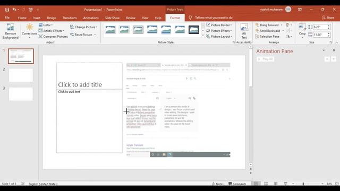Apply the black-framed last picture style
This screenshot has height=191, width=340.
pos(194,30)
